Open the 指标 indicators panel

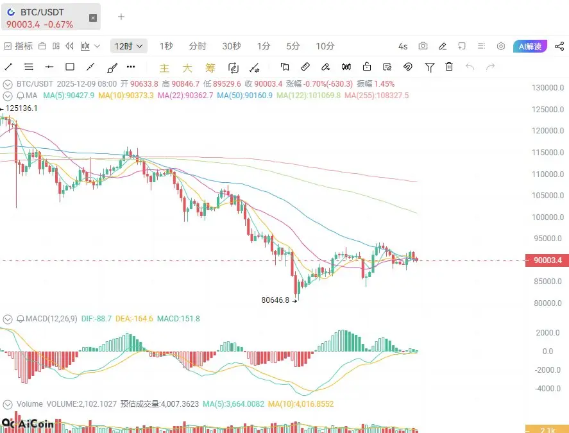pos(18,46)
